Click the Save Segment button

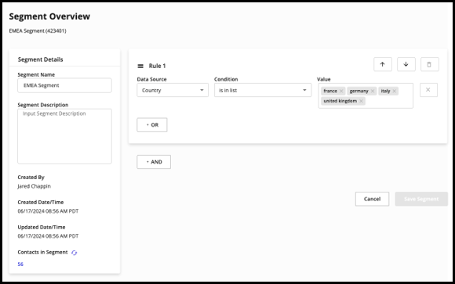421,199
